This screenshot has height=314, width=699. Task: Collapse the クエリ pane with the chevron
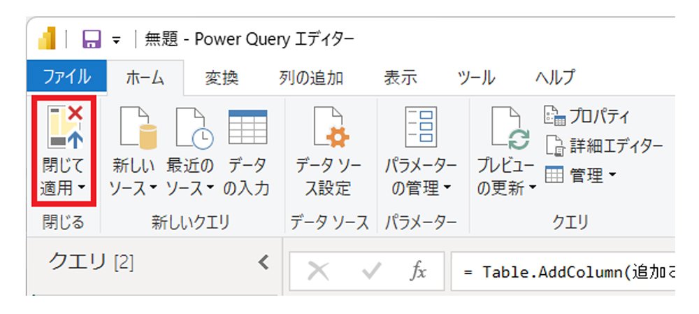pyautogui.click(x=264, y=262)
